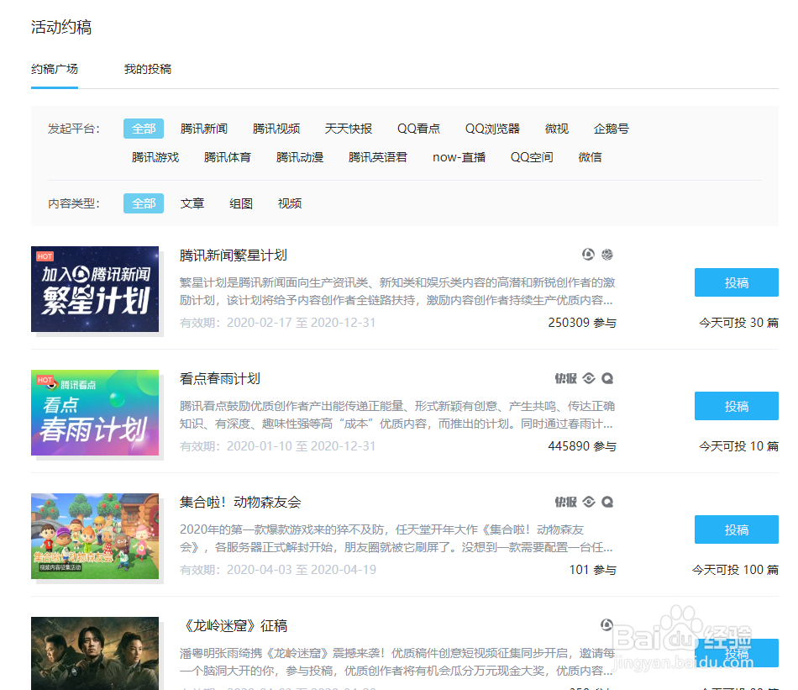The image size is (798, 690).
Task: Click eye-shaped 看点 icon in 动物森友会 row
Action: 589,502
